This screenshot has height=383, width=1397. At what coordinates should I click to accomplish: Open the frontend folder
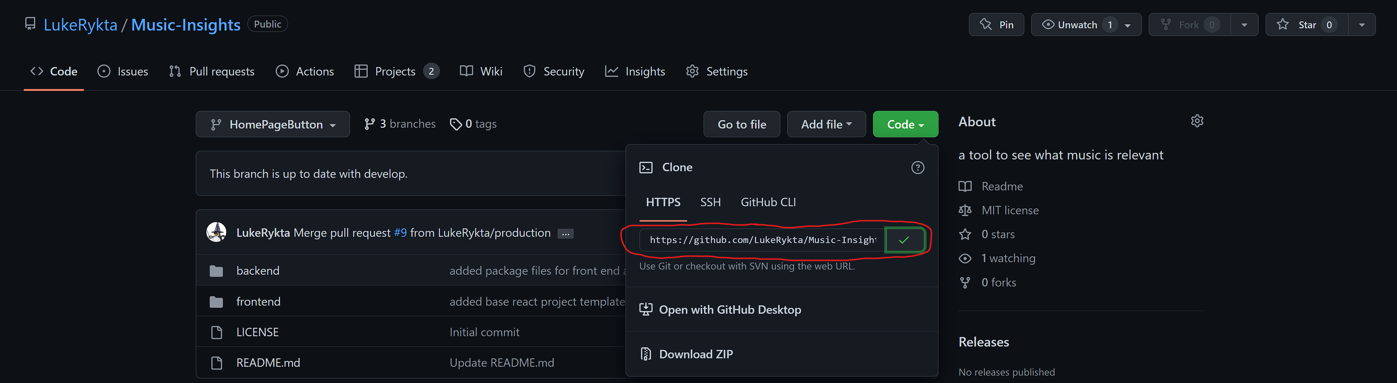[x=258, y=301]
